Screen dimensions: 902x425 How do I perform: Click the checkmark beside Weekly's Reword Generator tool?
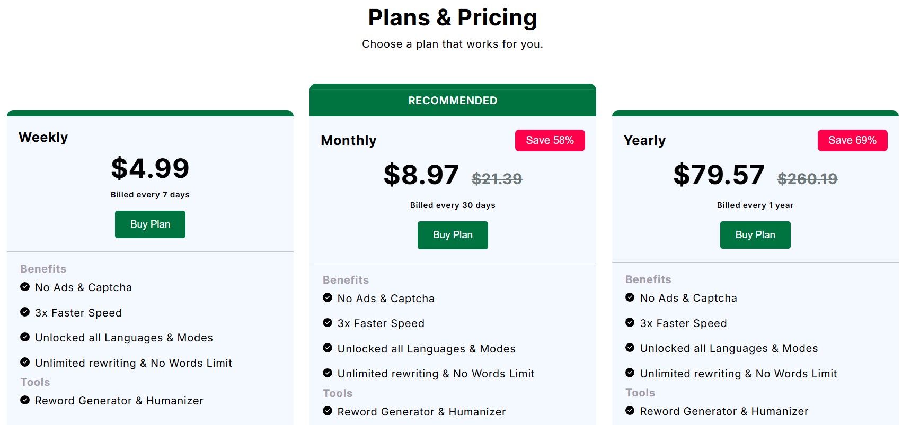[24, 400]
